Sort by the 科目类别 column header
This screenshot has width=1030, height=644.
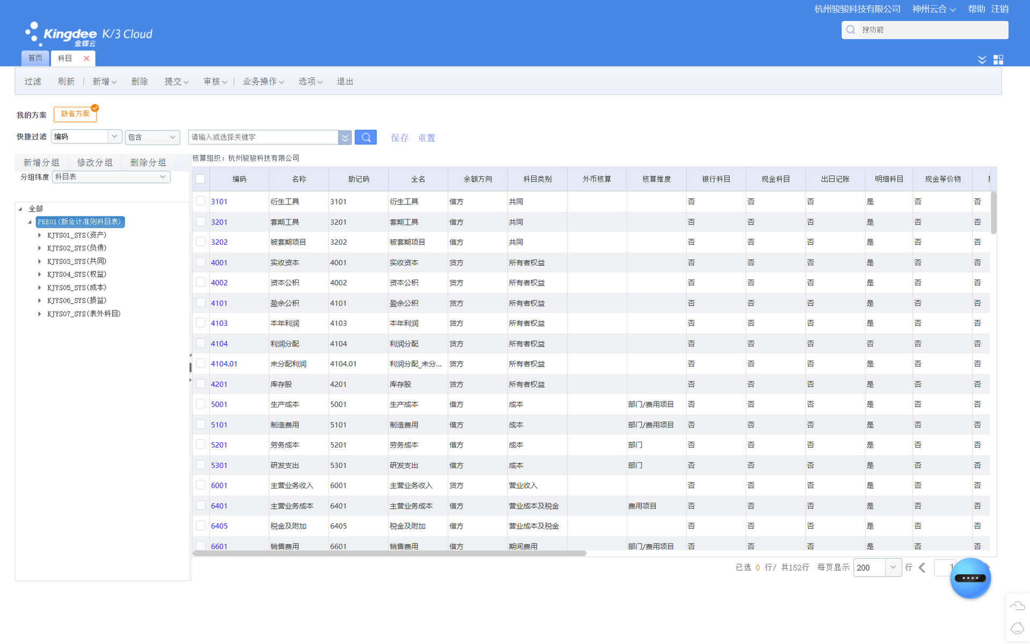point(537,179)
